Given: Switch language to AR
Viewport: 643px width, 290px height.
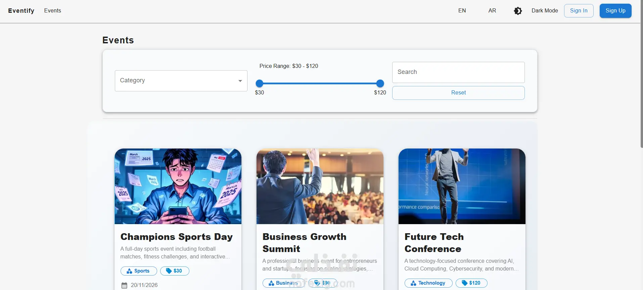Looking at the screenshot, I should click(x=492, y=11).
